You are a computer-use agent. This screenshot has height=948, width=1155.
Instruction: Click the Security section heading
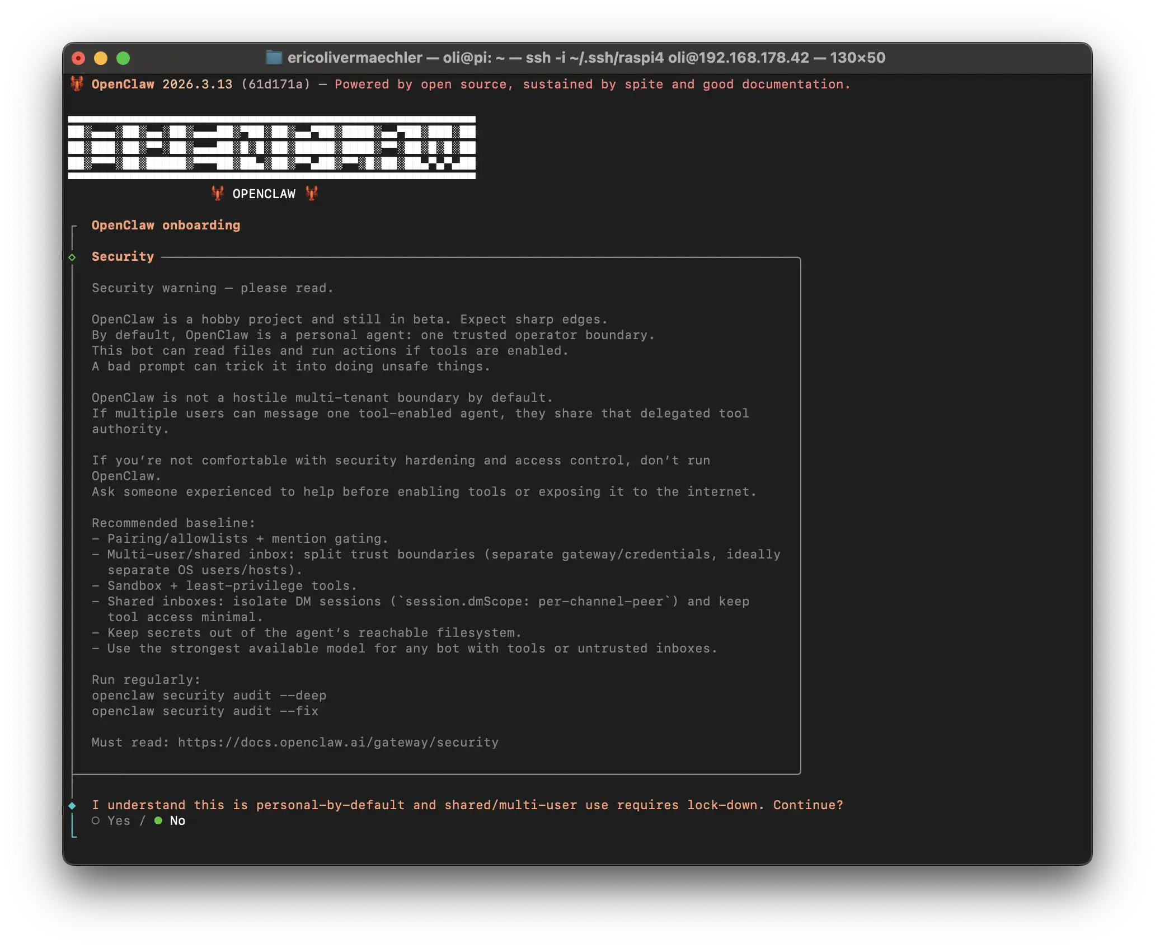(x=123, y=257)
